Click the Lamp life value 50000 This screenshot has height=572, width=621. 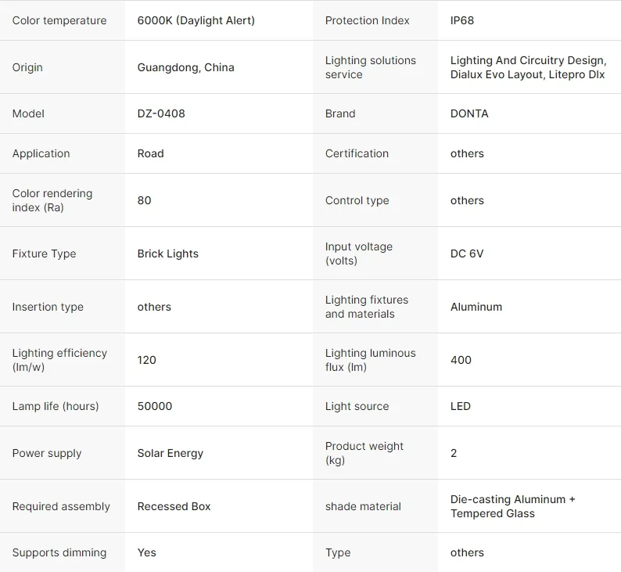155,406
